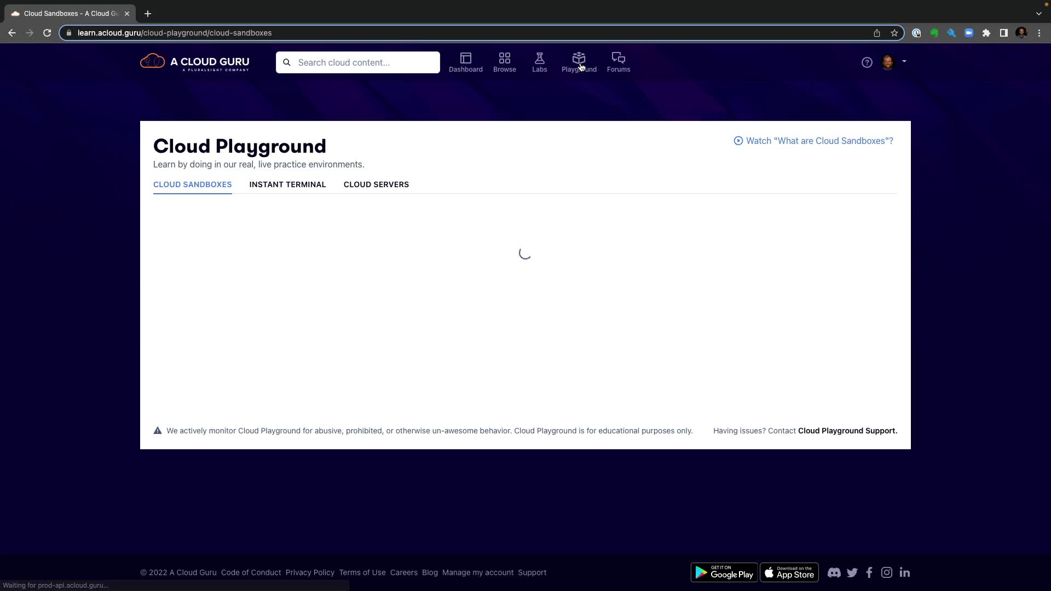Open the LinkedIn icon in footer

click(x=904, y=572)
